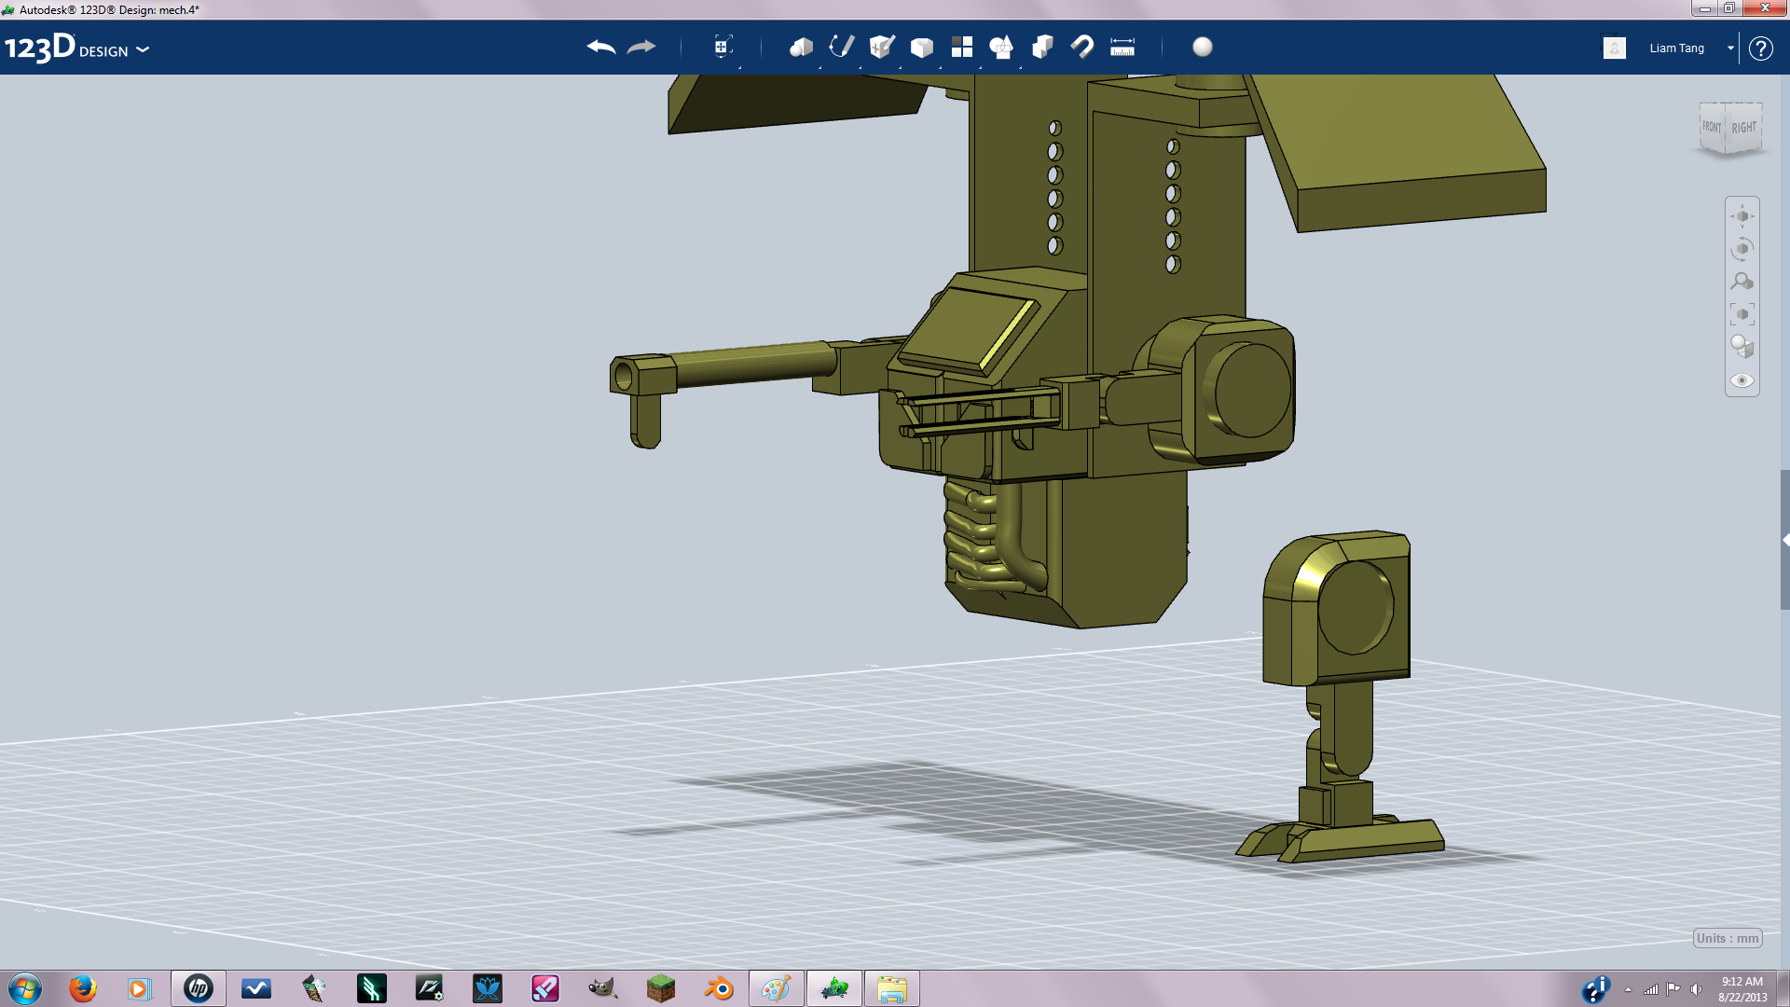Open the 123D Design application menu

coord(76,48)
